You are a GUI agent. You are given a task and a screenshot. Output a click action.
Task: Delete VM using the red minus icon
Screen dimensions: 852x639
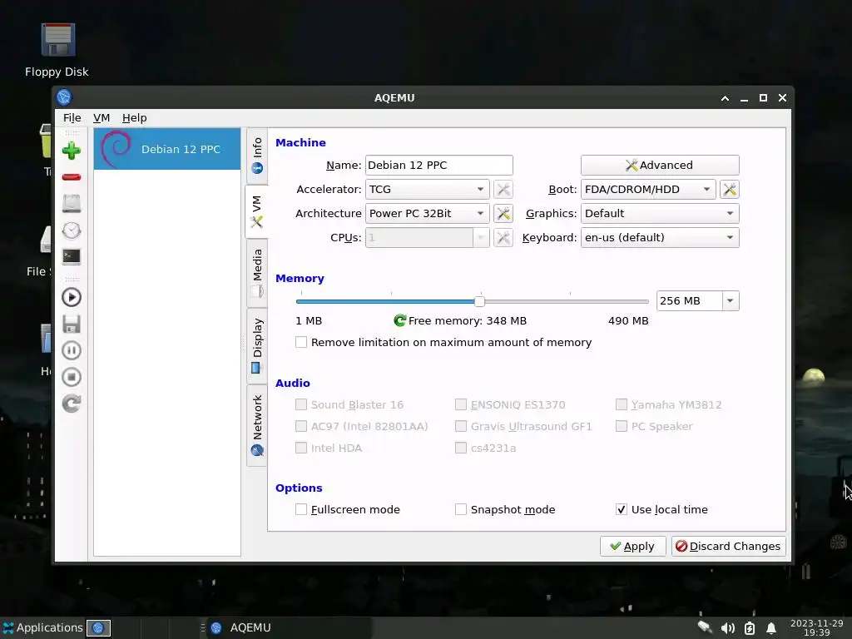pos(72,177)
